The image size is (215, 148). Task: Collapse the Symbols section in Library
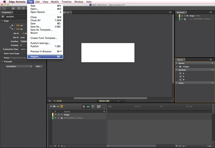[x=177, y=70]
